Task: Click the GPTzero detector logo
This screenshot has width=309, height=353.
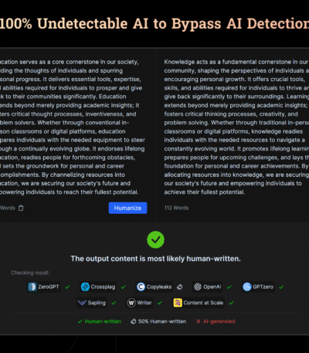Action: [247, 287]
